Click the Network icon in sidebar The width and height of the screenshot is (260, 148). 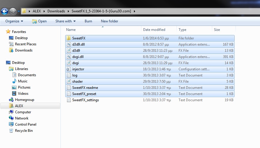point(11,118)
